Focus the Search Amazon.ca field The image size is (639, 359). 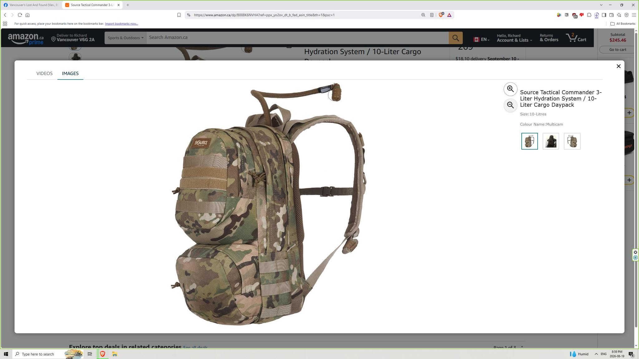[297, 38]
